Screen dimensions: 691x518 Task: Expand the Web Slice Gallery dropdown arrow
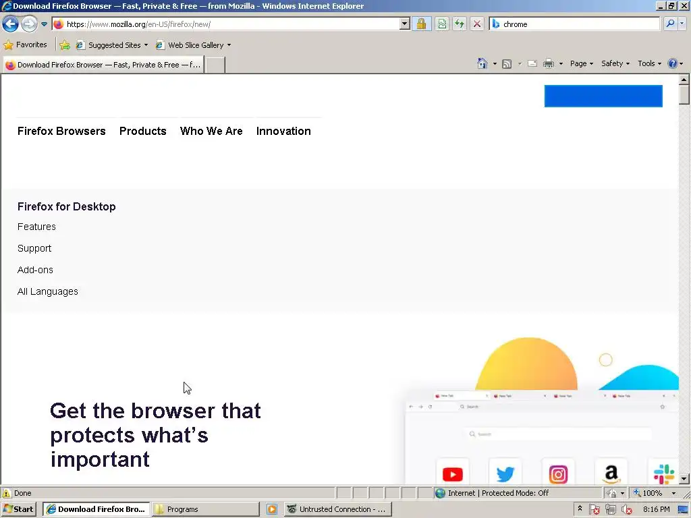click(x=229, y=45)
